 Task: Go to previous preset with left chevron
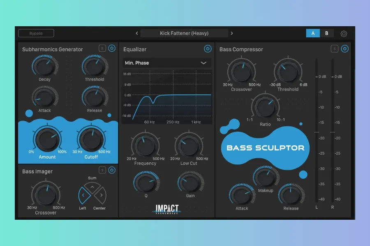(x=137, y=33)
